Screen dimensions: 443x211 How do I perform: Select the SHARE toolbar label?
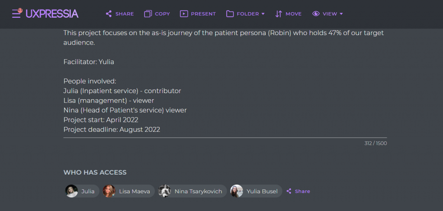click(125, 14)
